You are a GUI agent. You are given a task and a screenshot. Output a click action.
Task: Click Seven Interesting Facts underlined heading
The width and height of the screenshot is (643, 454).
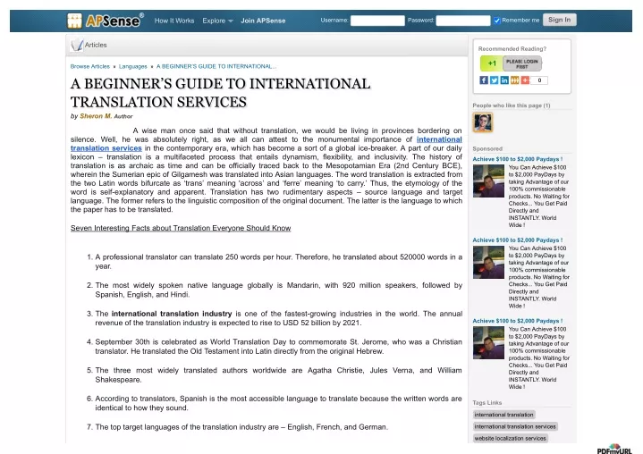181,228
